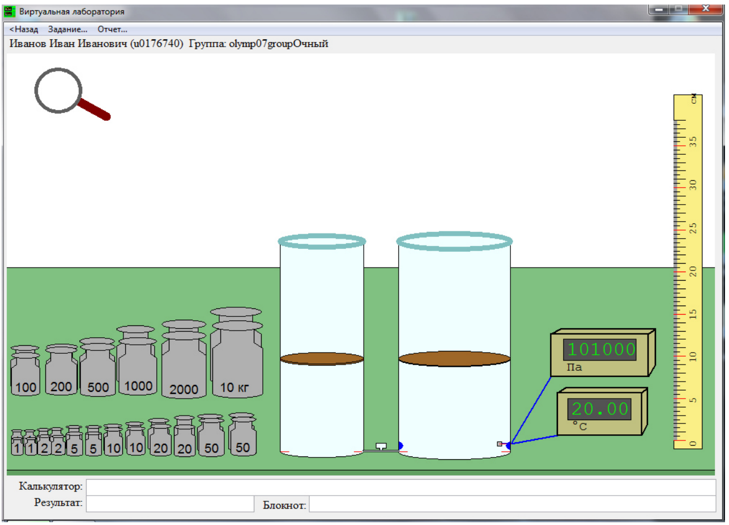Select the 10 кг weight
Viewport: 729px width, 525px height.
coord(237,352)
